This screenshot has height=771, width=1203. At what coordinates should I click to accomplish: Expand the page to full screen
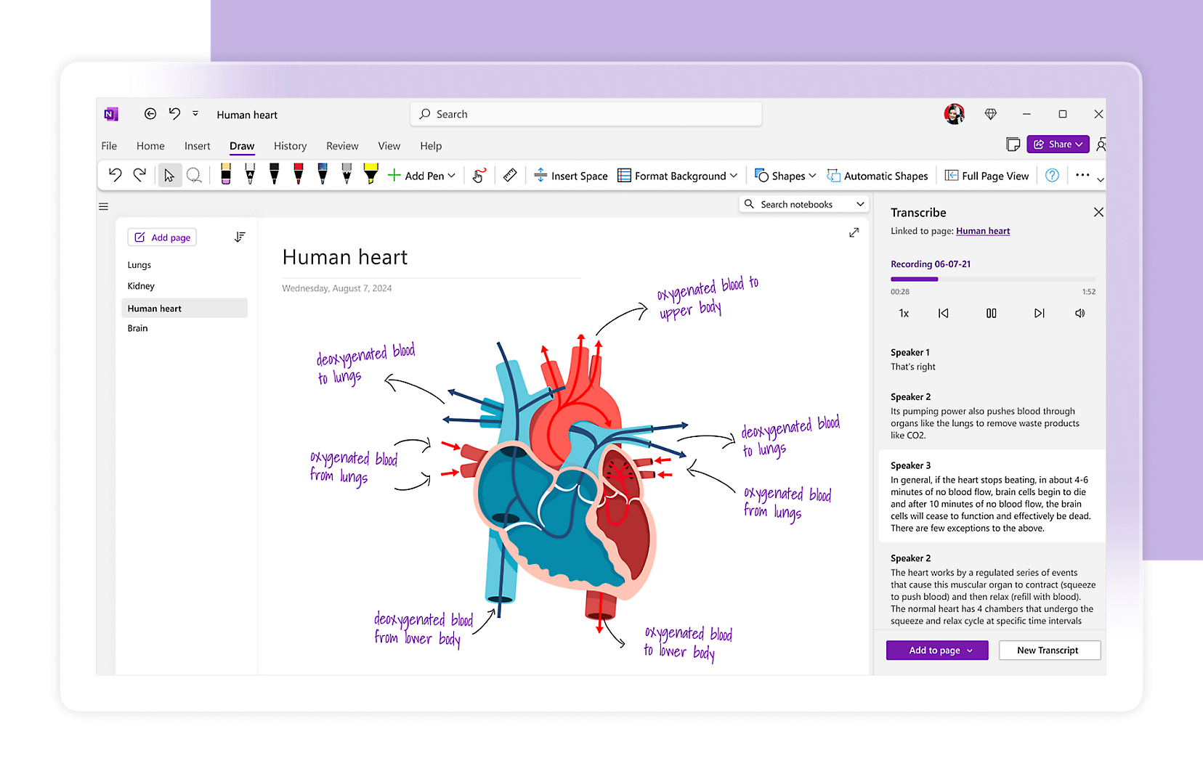[854, 232]
